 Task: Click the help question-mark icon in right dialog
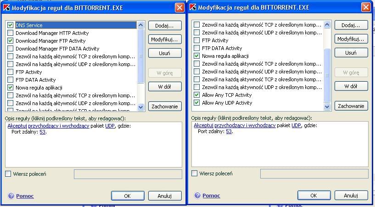point(197,195)
